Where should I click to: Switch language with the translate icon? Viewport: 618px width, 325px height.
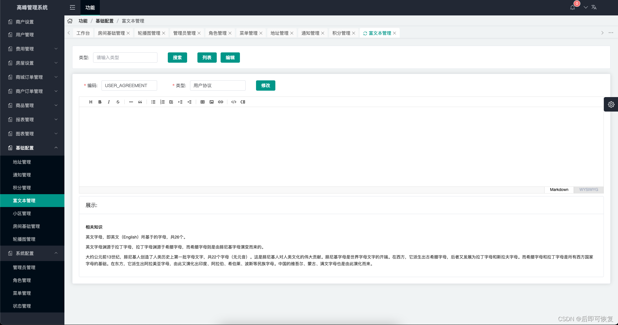coord(594,7)
